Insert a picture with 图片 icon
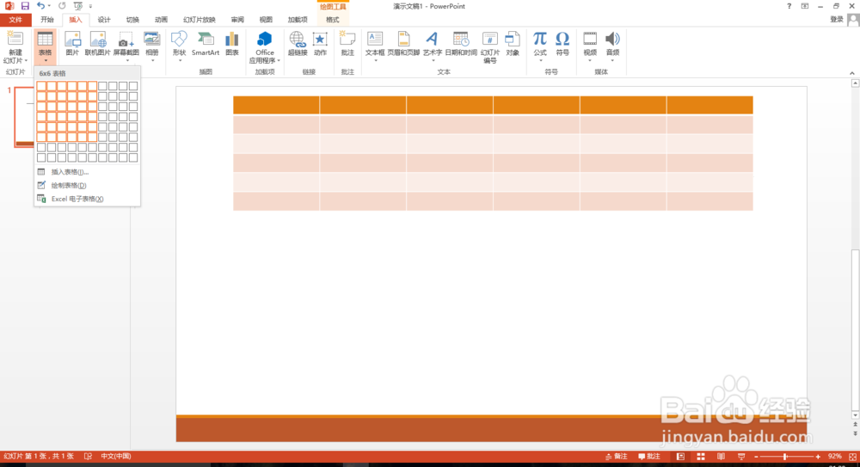The width and height of the screenshot is (860, 467). [72, 44]
